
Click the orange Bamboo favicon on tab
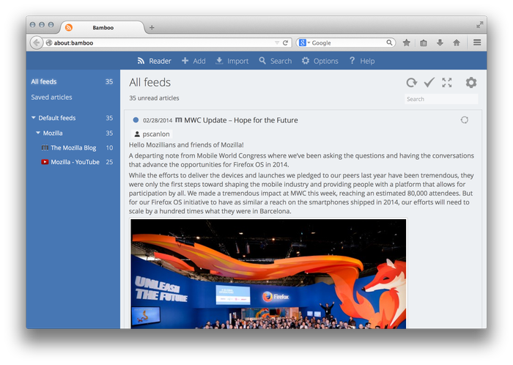(69, 27)
